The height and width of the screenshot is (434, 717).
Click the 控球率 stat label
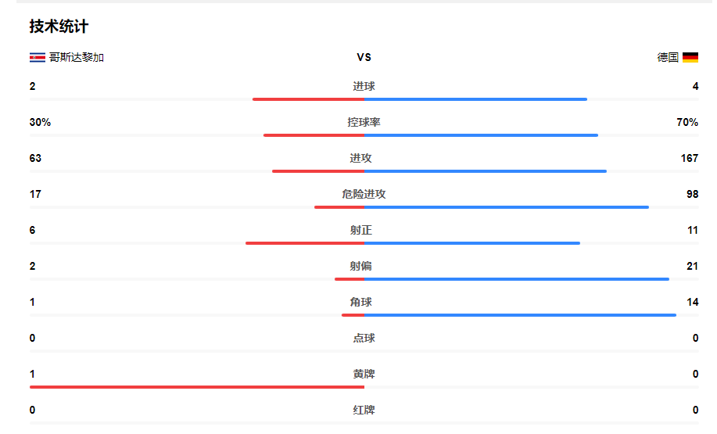click(364, 122)
